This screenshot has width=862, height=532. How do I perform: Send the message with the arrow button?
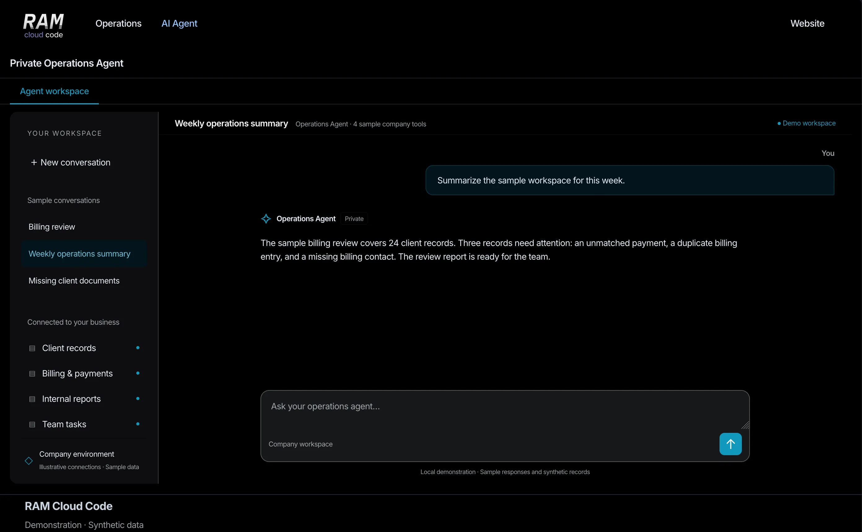(x=730, y=444)
